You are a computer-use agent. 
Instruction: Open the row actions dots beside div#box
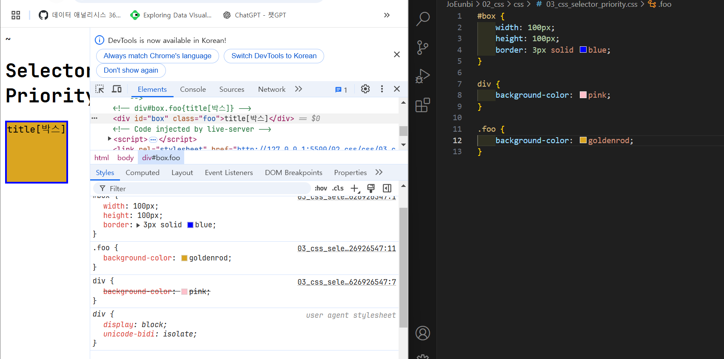point(94,119)
